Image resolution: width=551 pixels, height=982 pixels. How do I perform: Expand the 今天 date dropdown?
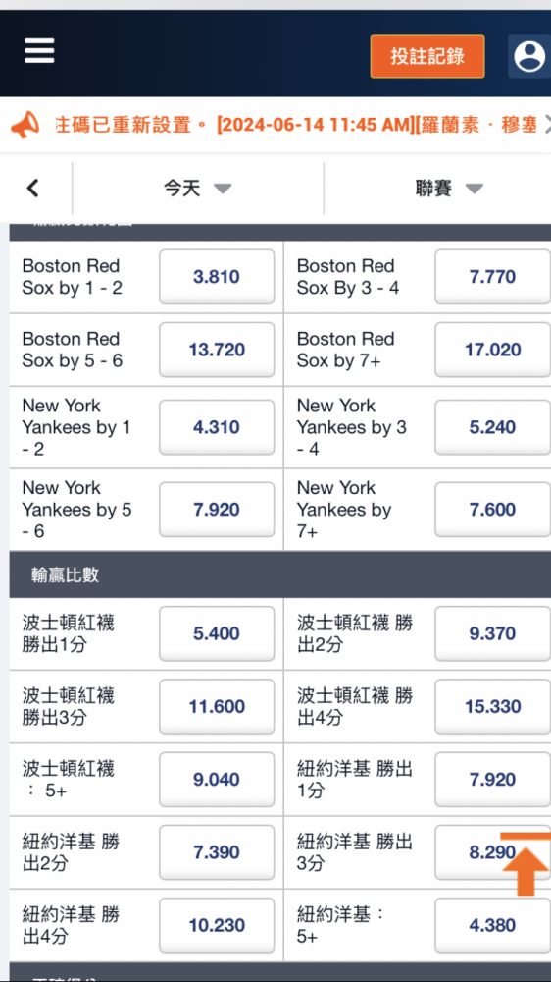click(x=198, y=188)
